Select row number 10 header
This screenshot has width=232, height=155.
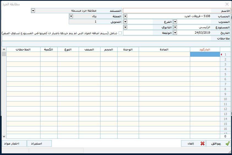pos(225,99)
